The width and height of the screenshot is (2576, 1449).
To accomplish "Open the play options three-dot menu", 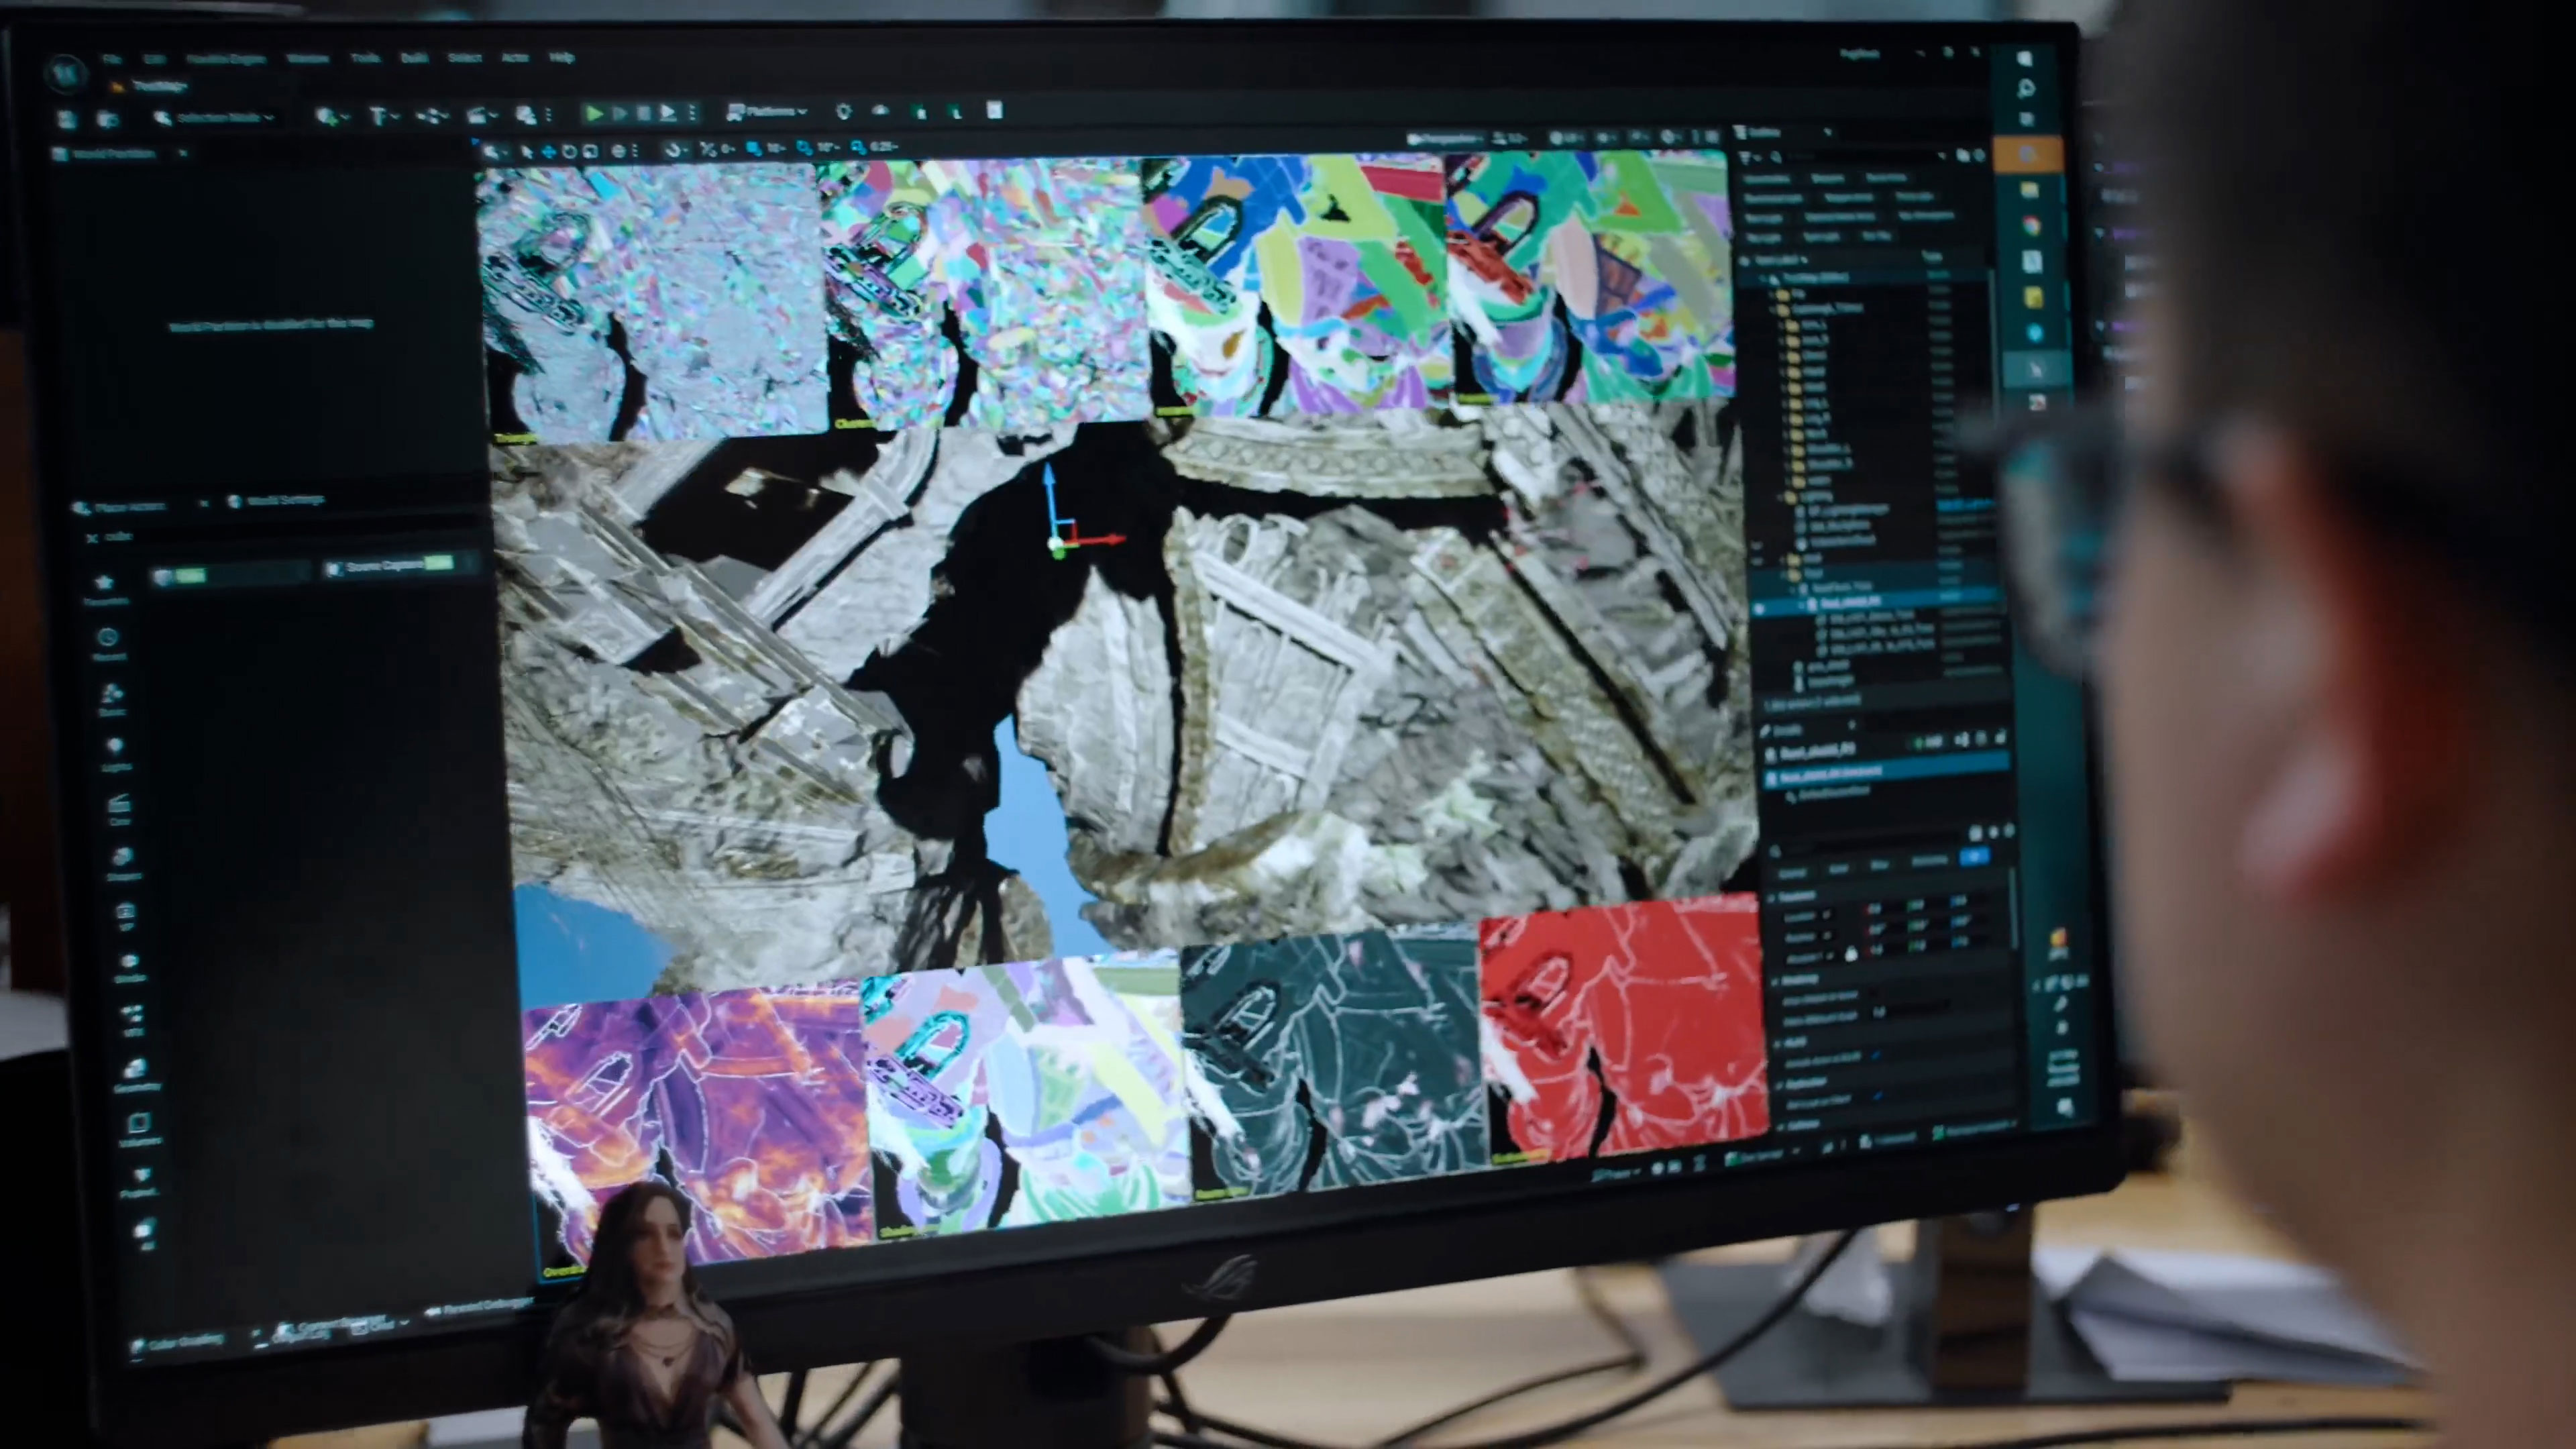I will (692, 113).
